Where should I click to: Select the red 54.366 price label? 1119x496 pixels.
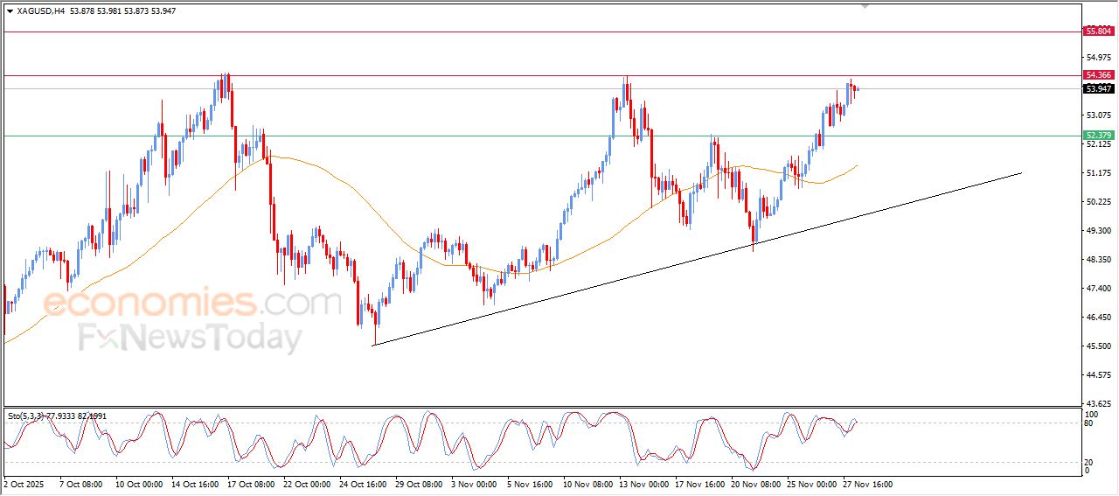pos(1098,75)
